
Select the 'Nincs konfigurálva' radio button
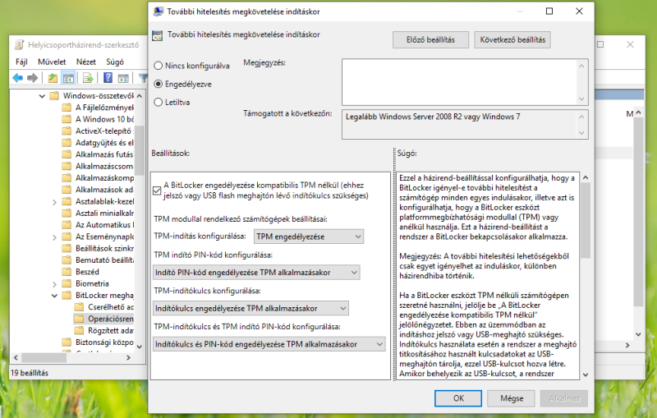158,66
